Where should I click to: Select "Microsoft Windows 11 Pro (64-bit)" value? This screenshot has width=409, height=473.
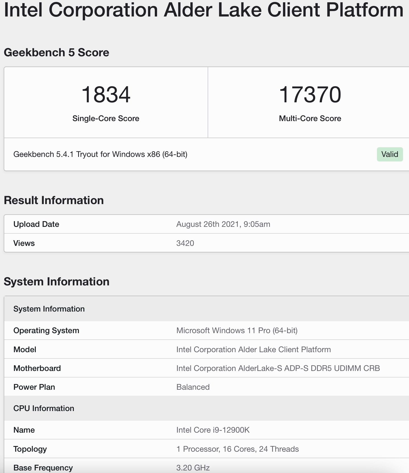click(x=237, y=331)
